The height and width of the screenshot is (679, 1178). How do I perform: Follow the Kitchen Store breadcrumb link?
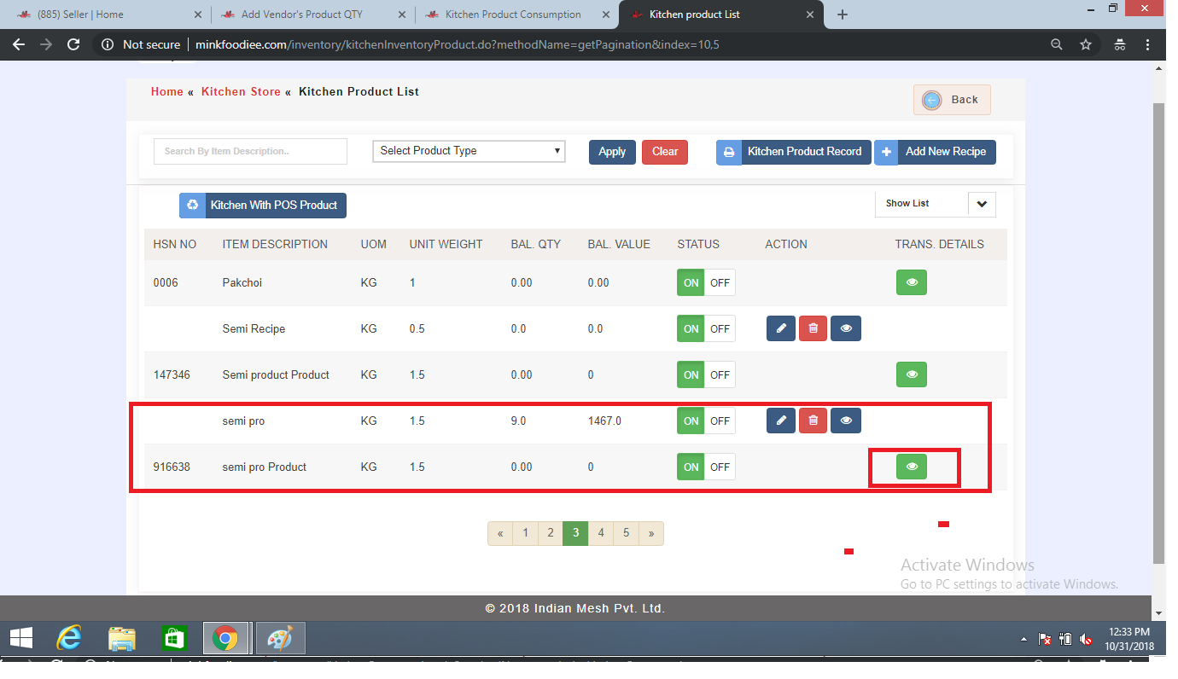click(x=241, y=91)
